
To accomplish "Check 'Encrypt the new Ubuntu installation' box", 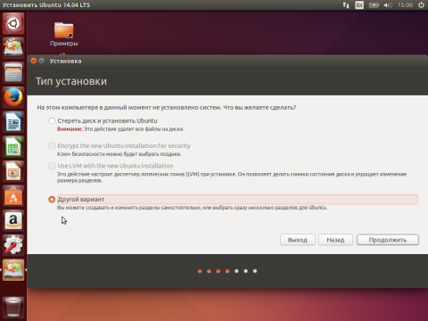I will pos(52,145).
